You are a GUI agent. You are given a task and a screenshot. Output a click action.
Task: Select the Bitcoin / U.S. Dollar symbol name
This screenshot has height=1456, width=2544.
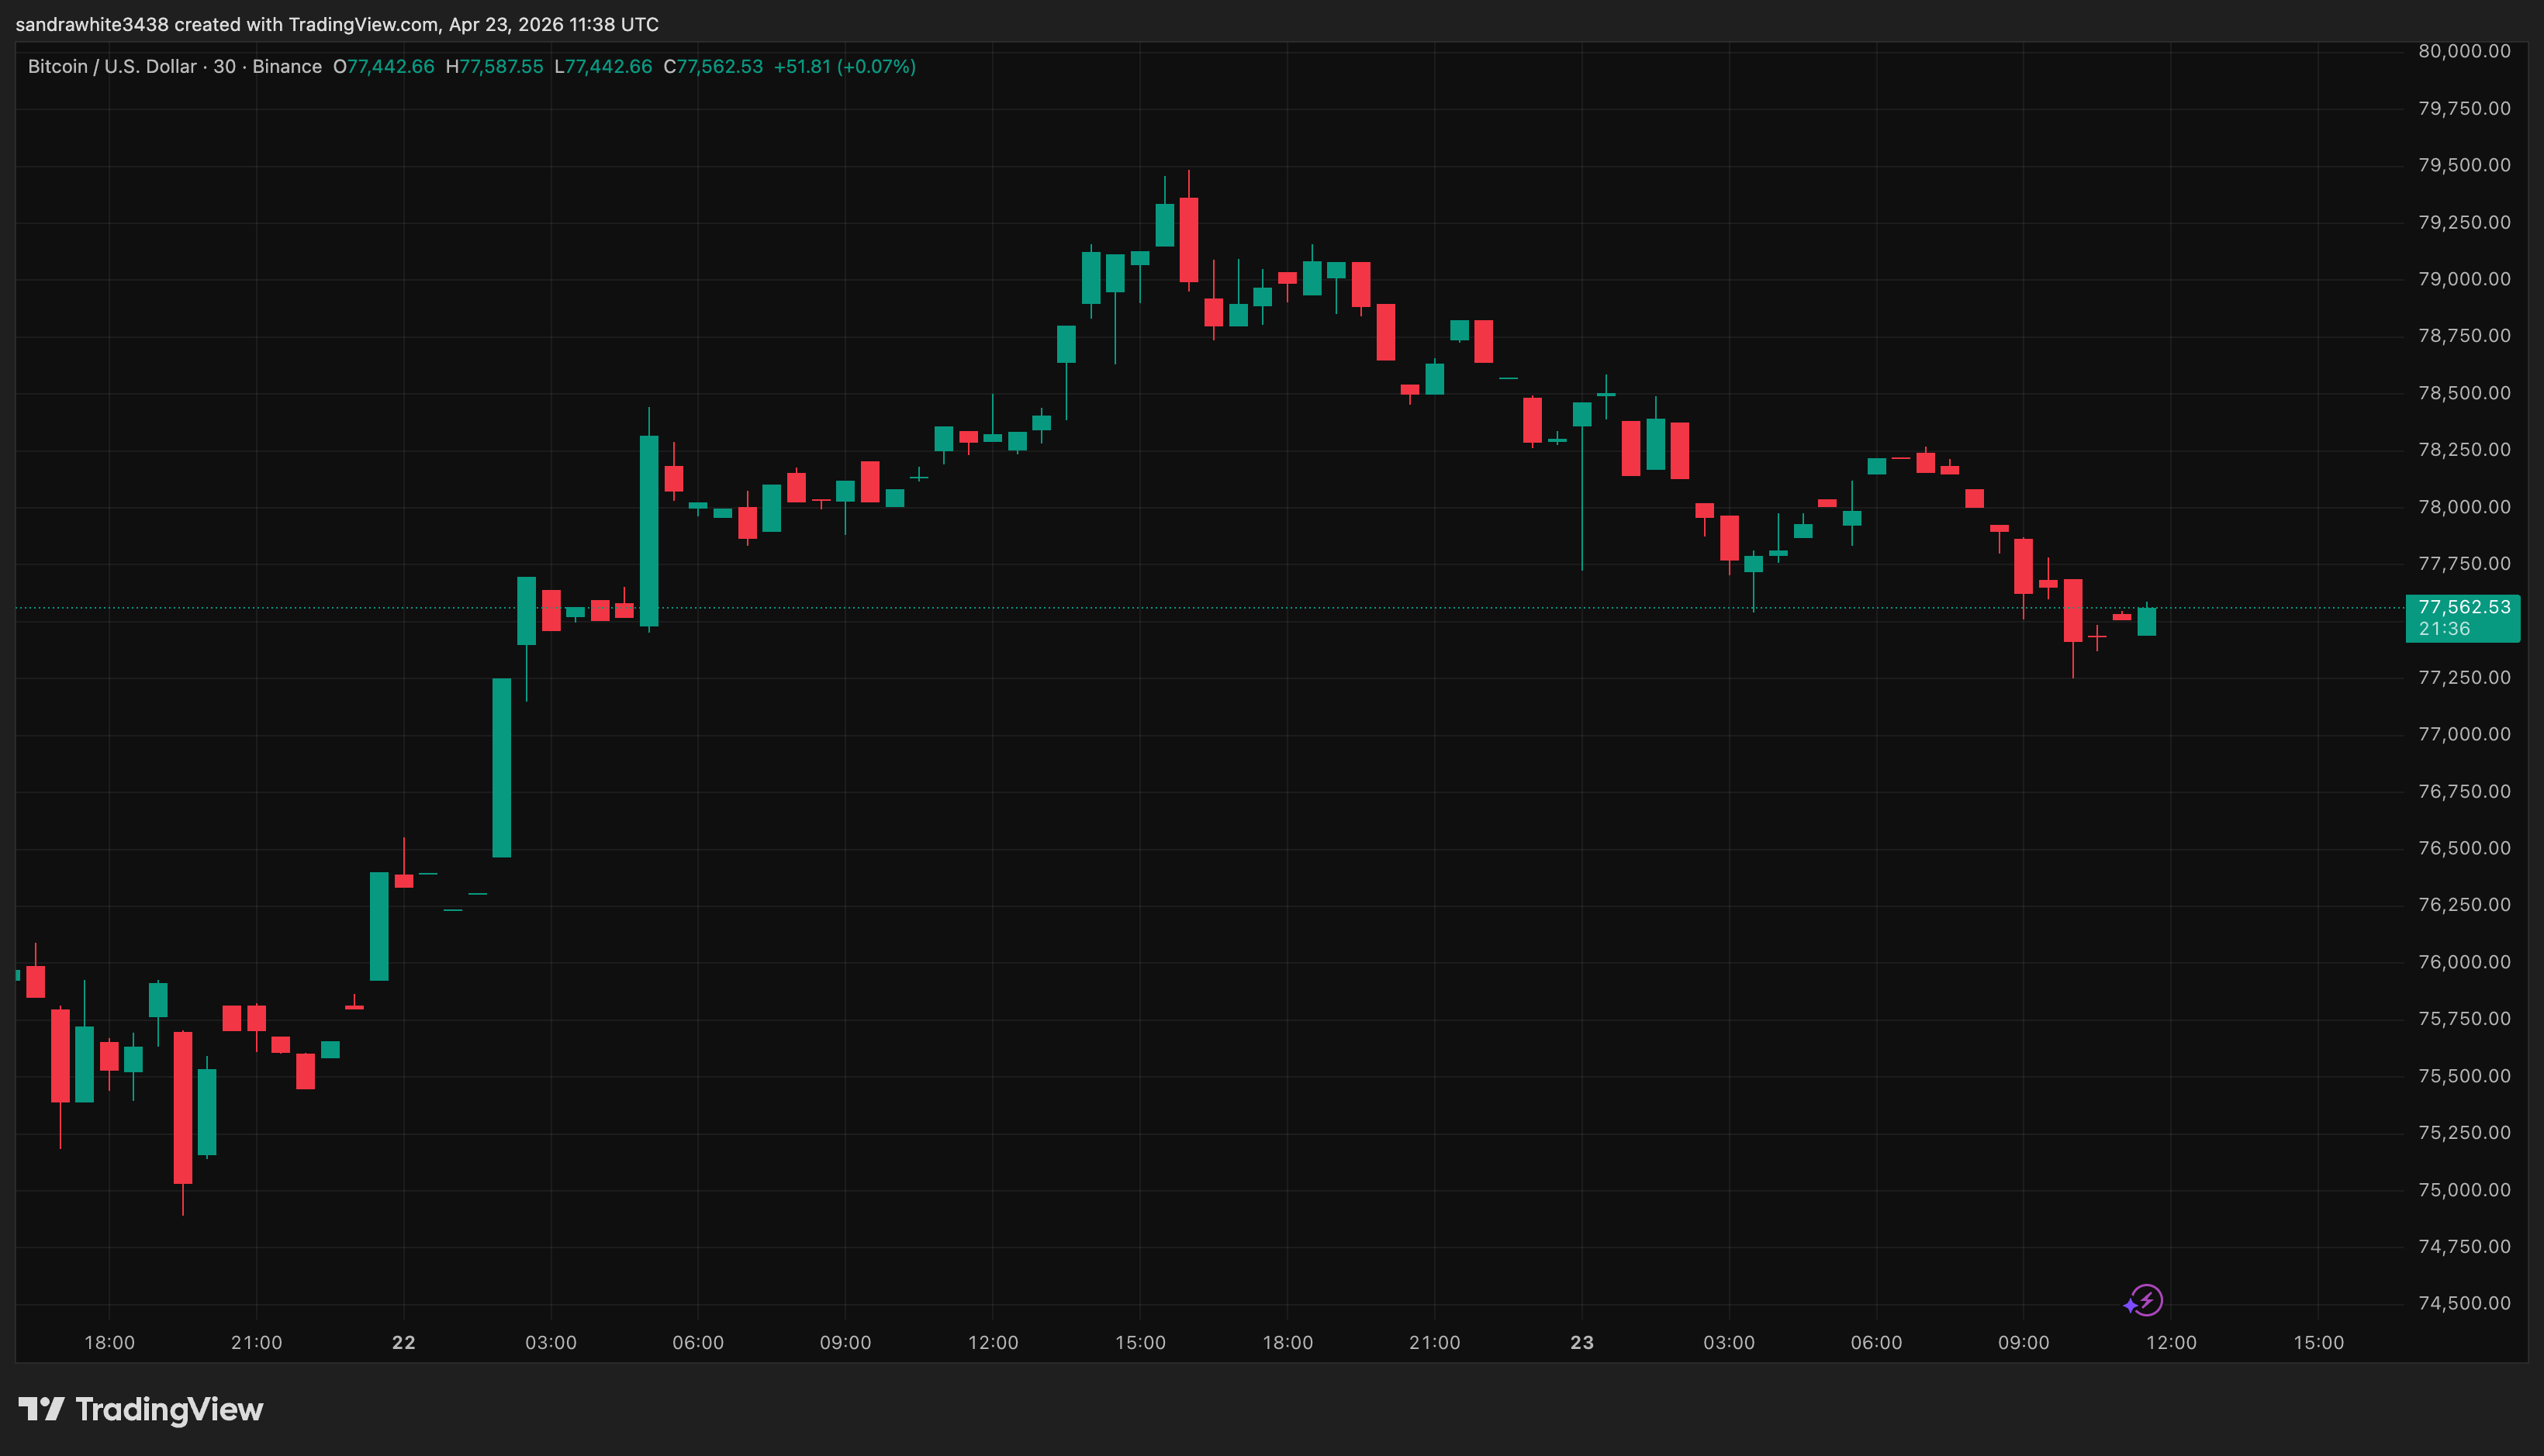(x=110, y=66)
